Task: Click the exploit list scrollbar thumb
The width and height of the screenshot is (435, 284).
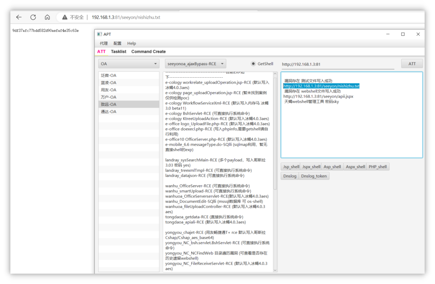Action: [x=275, y=133]
